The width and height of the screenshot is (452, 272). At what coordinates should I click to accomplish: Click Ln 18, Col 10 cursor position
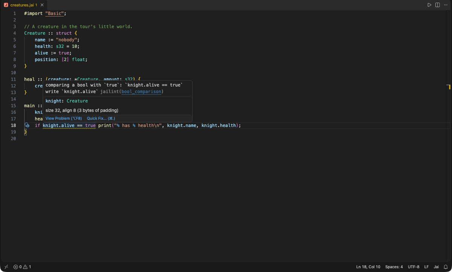(368, 267)
